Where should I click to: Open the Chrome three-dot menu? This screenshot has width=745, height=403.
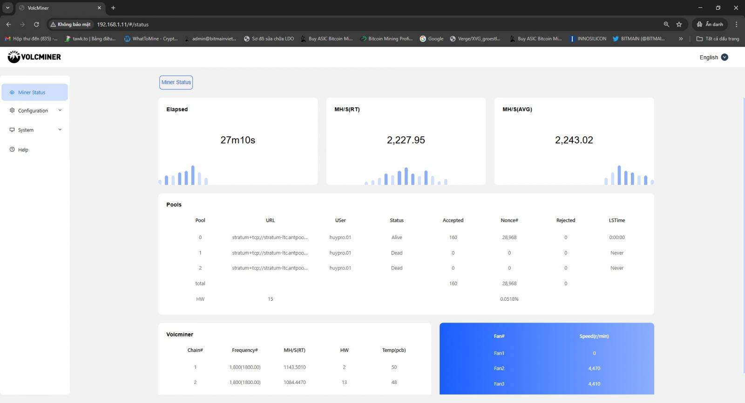coord(736,24)
